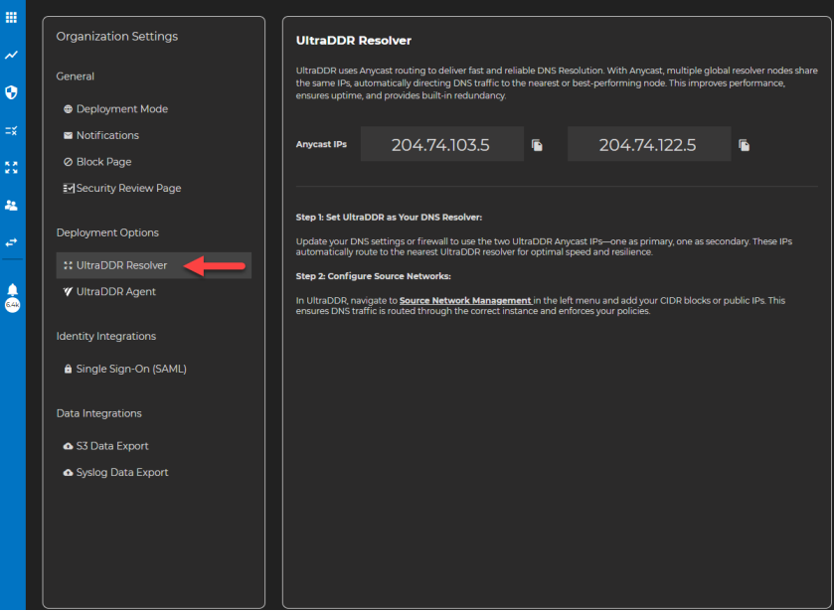Click the trend chart icon in sidebar

coord(12,55)
